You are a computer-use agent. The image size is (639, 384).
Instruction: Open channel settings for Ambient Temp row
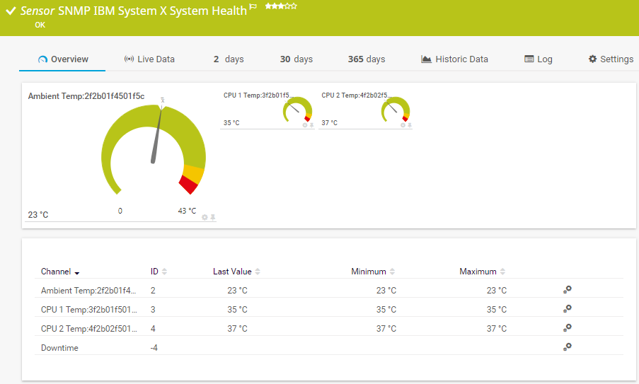click(567, 289)
